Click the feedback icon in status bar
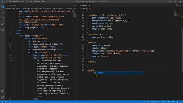Screen dimensions: 183x103 point(177,102)
